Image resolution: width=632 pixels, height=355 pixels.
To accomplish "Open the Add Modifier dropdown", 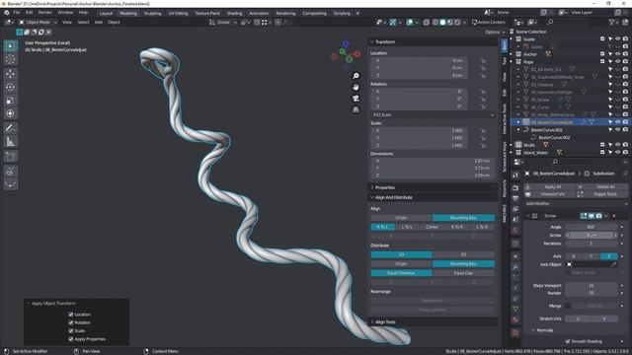I will click(x=576, y=204).
